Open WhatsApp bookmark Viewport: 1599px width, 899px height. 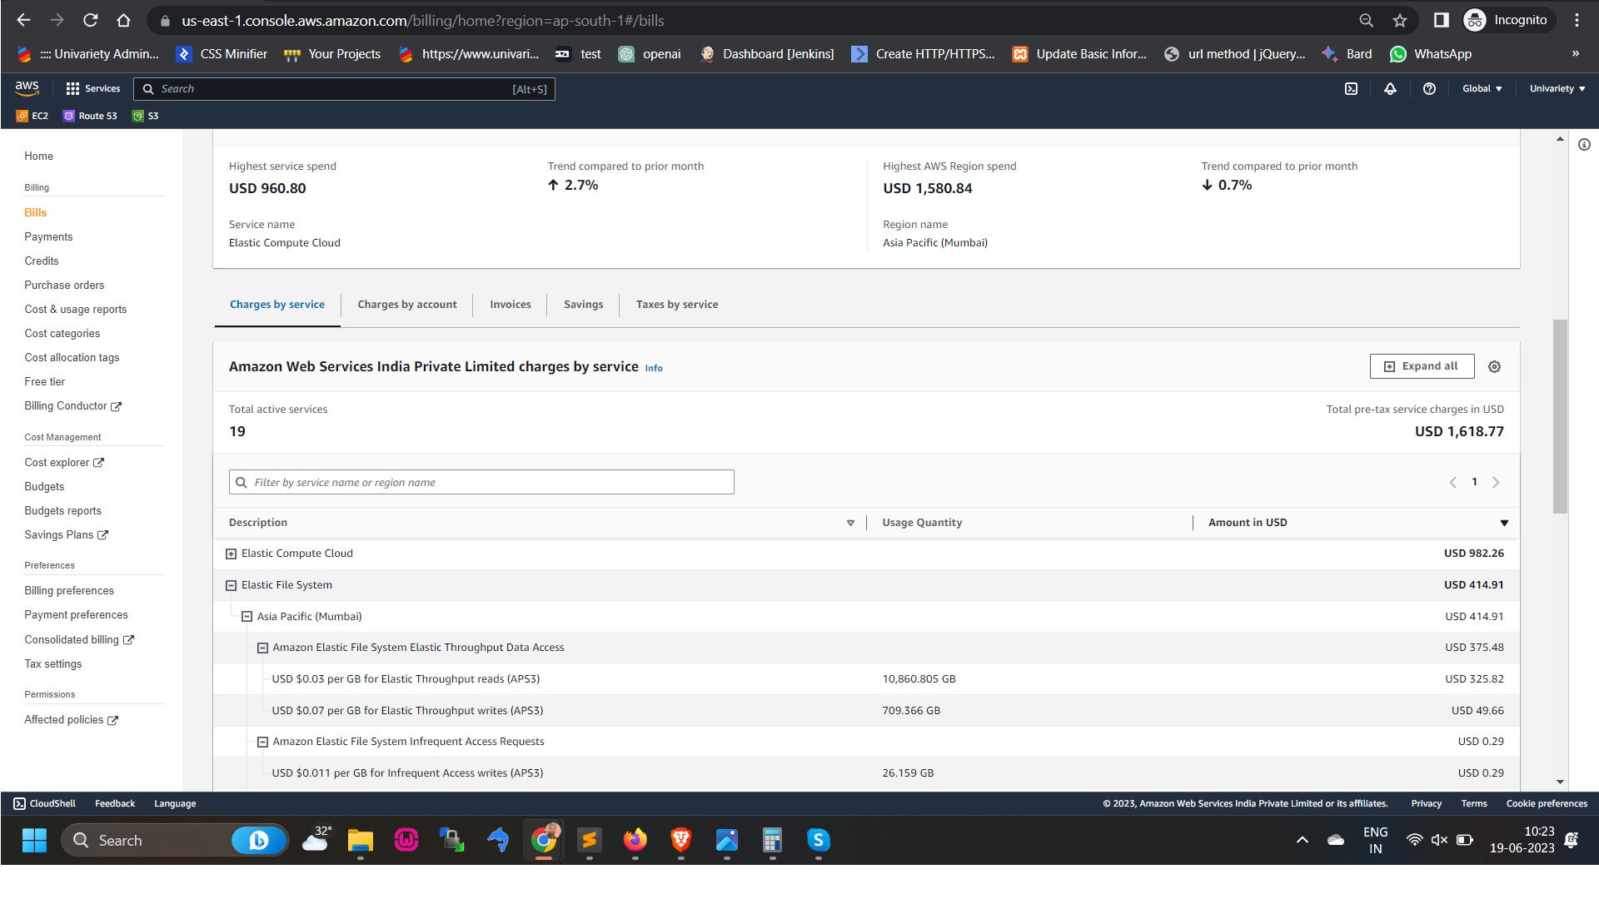pyautogui.click(x=1430, y=53)
